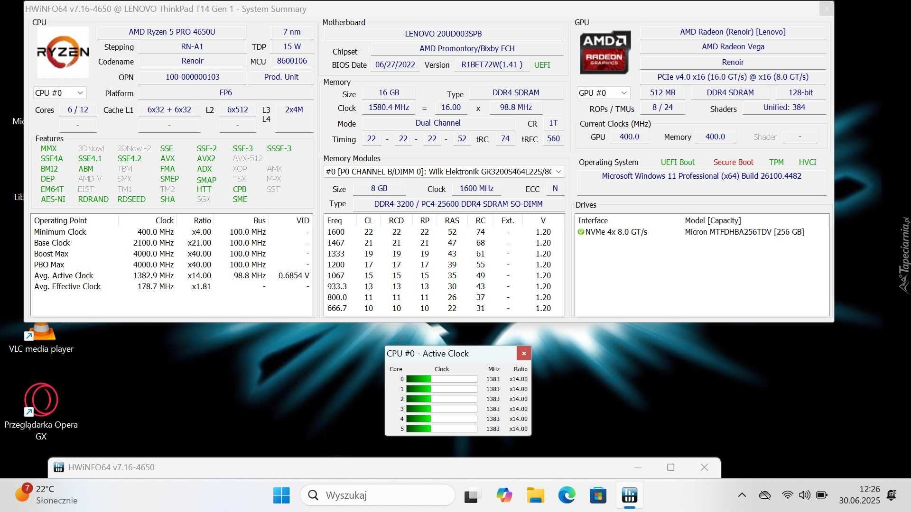The height and width of the screenshot is (512, 911).
Task: Open the GPU #0 selector dropdown
Action: coord(603,93)
